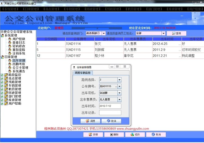
Task: Select 查看日志 in the sidebar tree
Action: pos(19,43)
